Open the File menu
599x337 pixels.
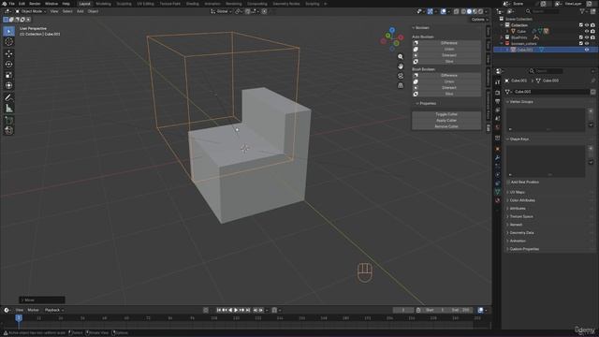tap(11, 4)
